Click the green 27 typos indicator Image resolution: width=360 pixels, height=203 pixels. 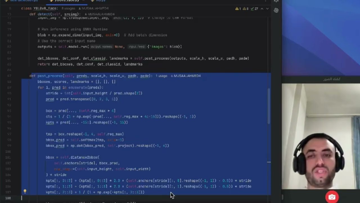[x=254, y=9]
